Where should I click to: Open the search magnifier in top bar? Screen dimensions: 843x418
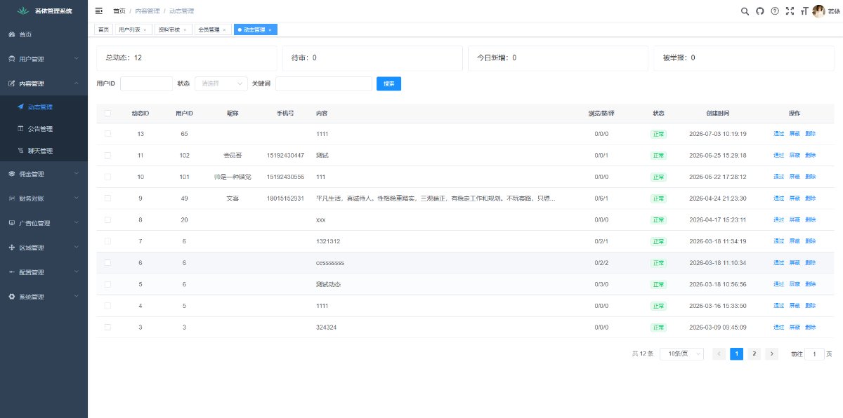coord(745,11)
